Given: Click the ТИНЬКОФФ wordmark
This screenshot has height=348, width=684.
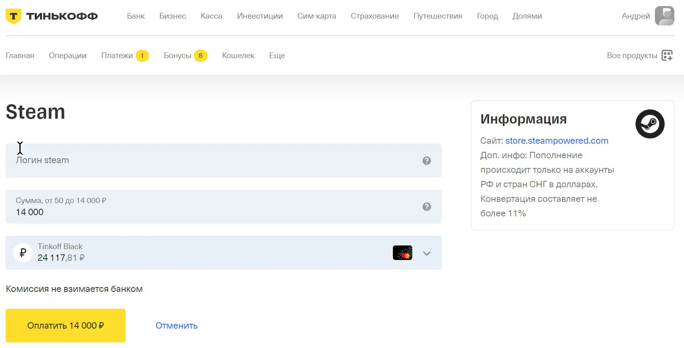Looking at the screenshot, I should pos(62,16).
